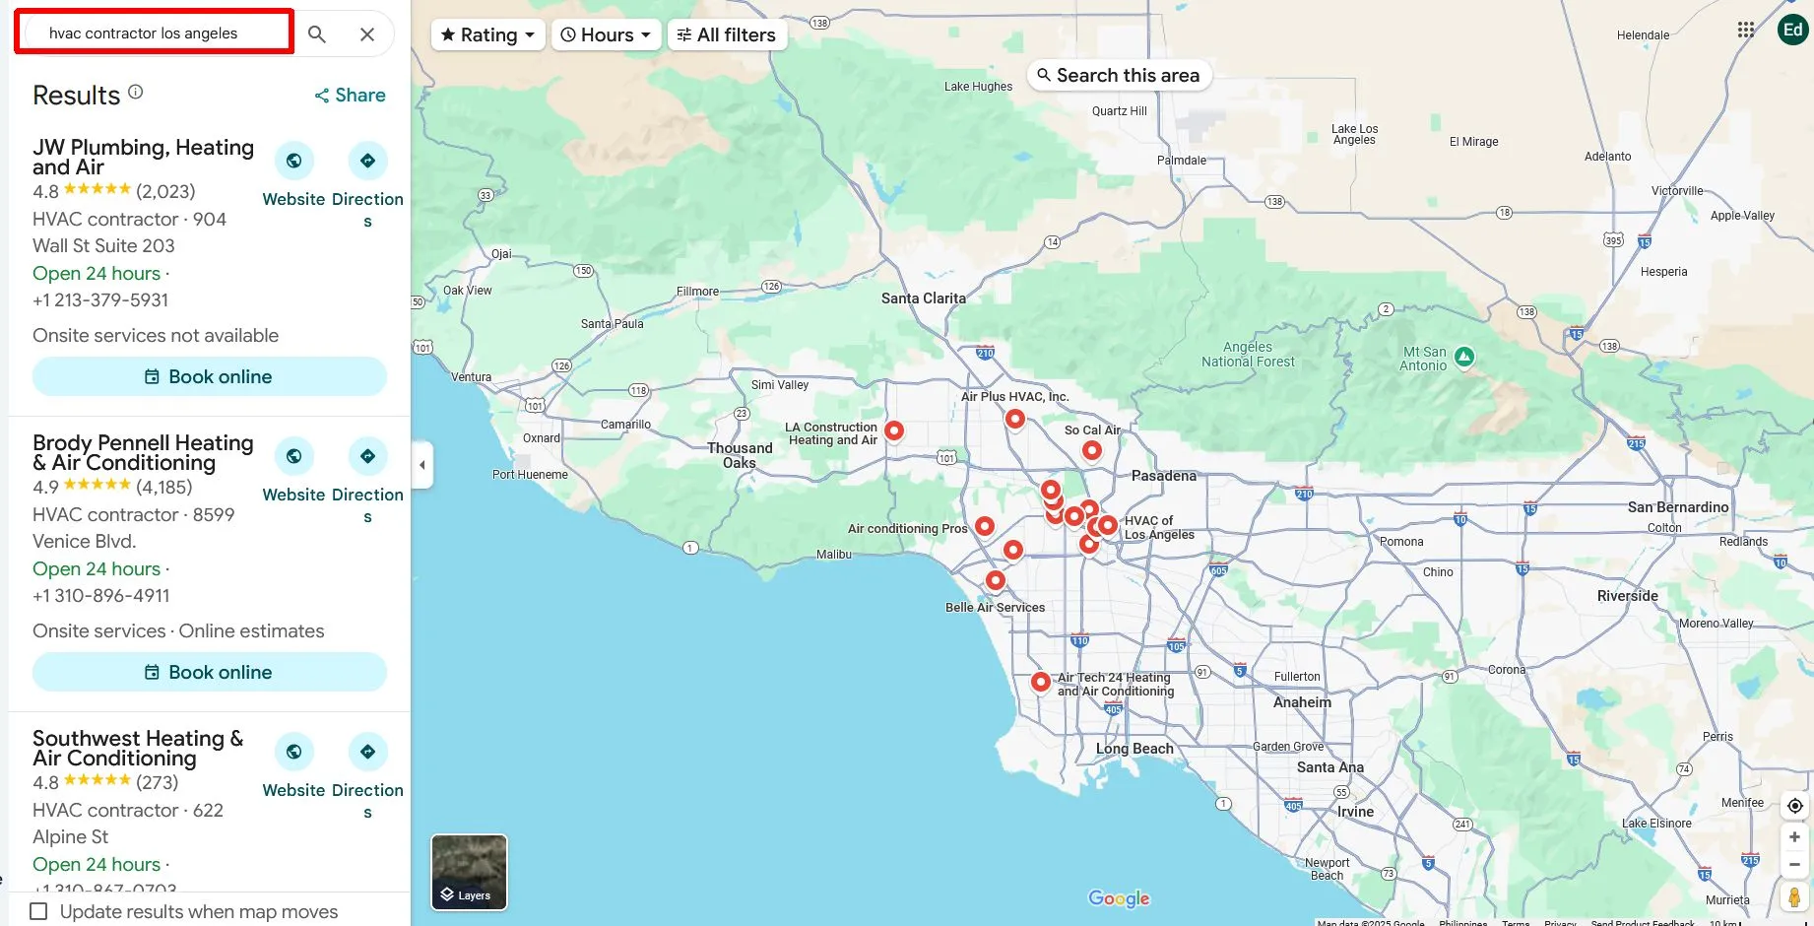Click the Long Beach map label
The image size is (1814, 926).
pos(1134,749)
